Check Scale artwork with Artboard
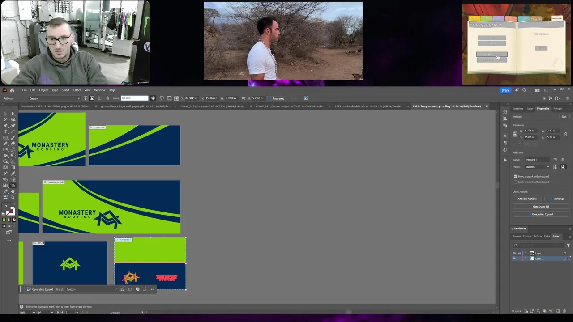This screenshot has height=322, width=573. pyautogui.click(x=515, y=182)
